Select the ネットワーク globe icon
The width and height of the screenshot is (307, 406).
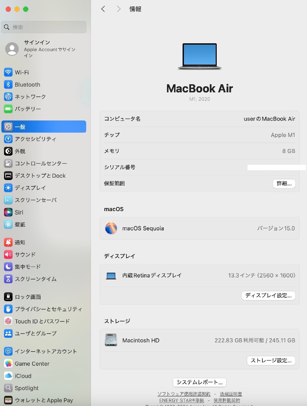pyautogui.click(x=8, y=97)
